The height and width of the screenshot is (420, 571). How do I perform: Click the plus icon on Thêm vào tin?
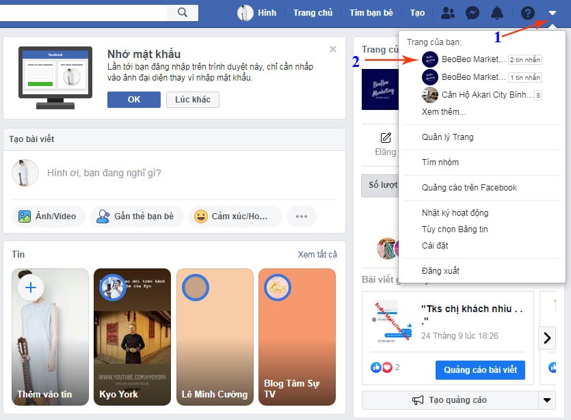coord(29,288)
